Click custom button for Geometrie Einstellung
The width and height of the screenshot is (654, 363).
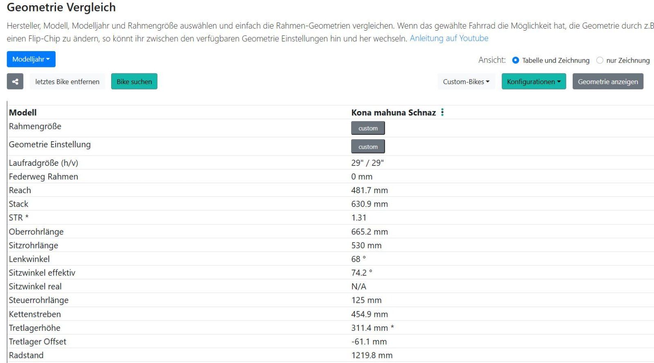368,147
